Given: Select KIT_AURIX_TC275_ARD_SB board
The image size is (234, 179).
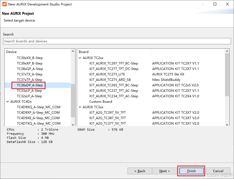Looking at the screenshot, I should (110, 80).
